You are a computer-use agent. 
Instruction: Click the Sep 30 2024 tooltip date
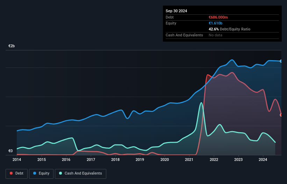click(176, 11)
